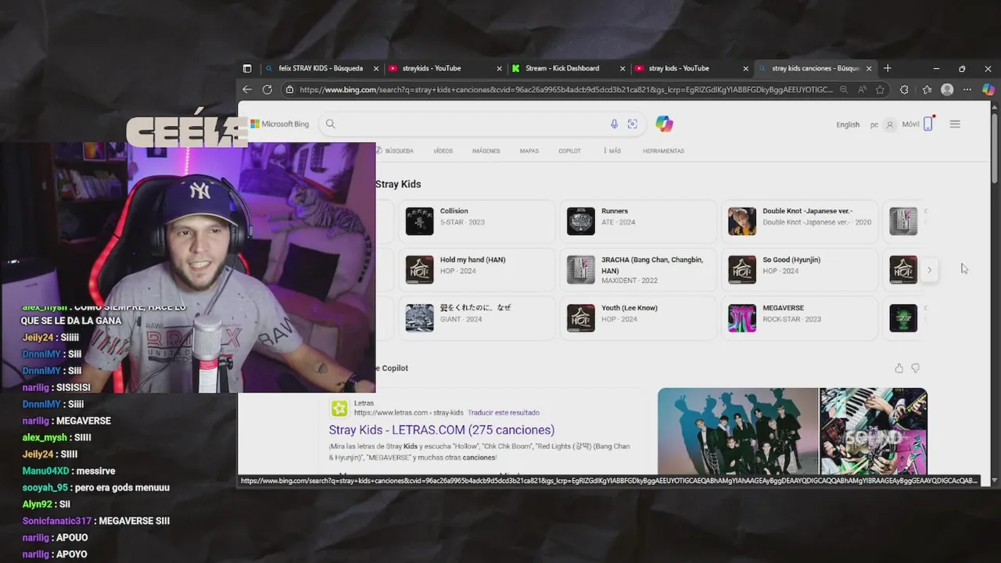
Task: Open Edge settings and more menu
Action: 967,90
